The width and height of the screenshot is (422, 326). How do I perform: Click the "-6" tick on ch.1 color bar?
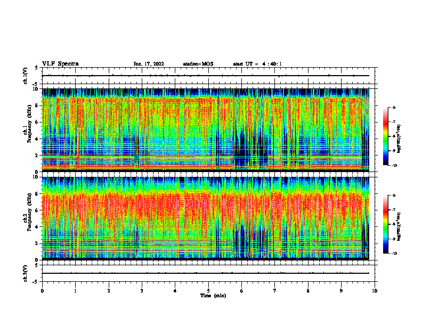tap(393, 108)
